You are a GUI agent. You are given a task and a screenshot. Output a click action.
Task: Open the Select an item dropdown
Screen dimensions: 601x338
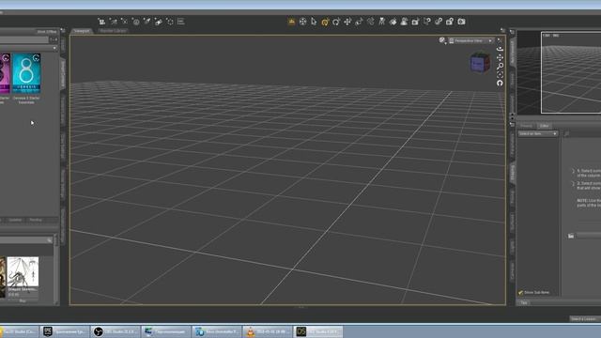pyautogui.click(x=538, y=133)
